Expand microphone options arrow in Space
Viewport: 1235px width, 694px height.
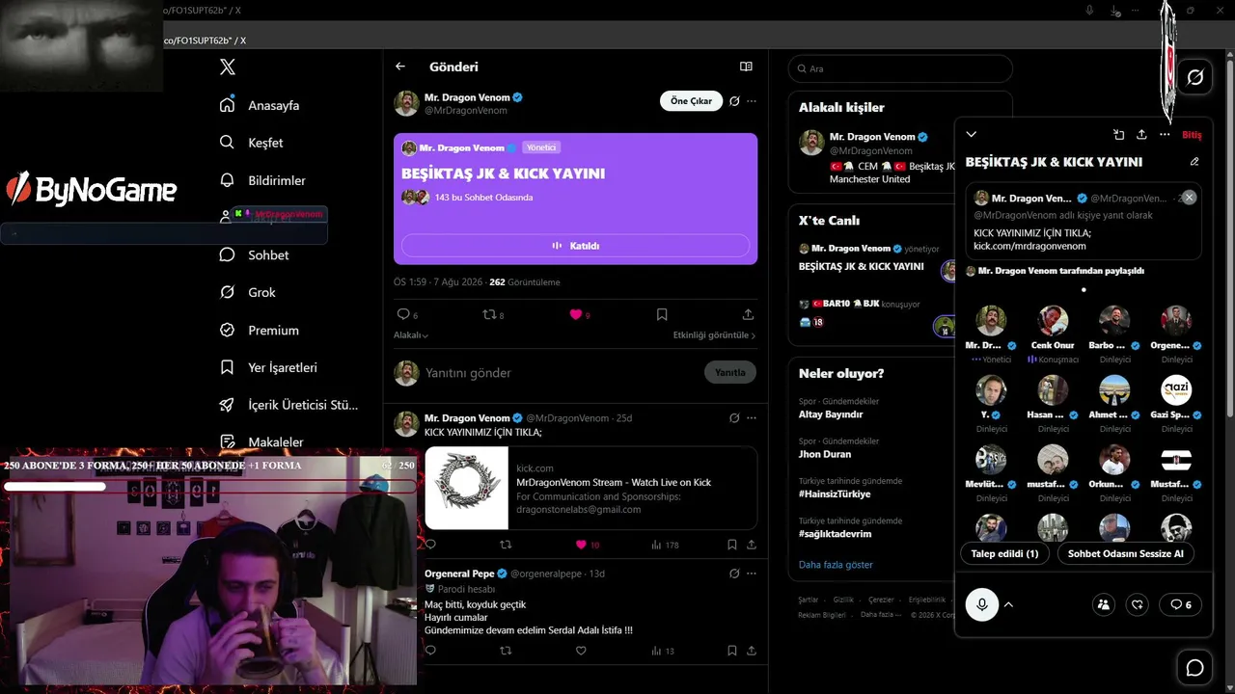1008,604
